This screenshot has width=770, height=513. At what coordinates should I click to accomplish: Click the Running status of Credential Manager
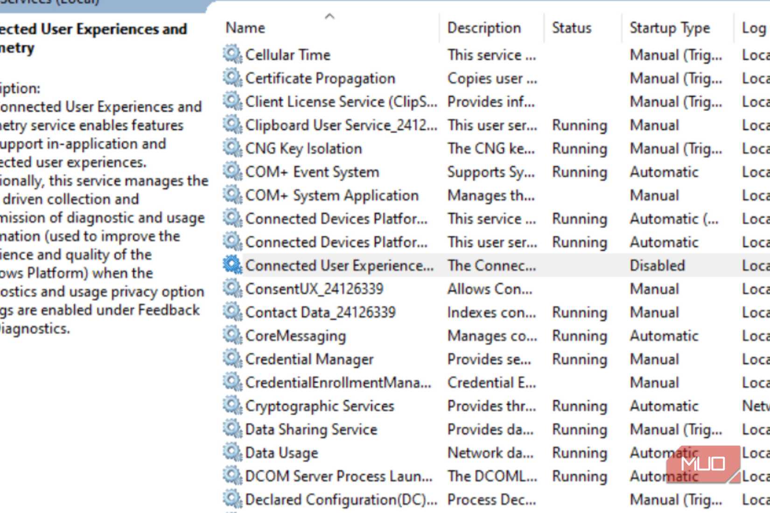click(580, 359)
